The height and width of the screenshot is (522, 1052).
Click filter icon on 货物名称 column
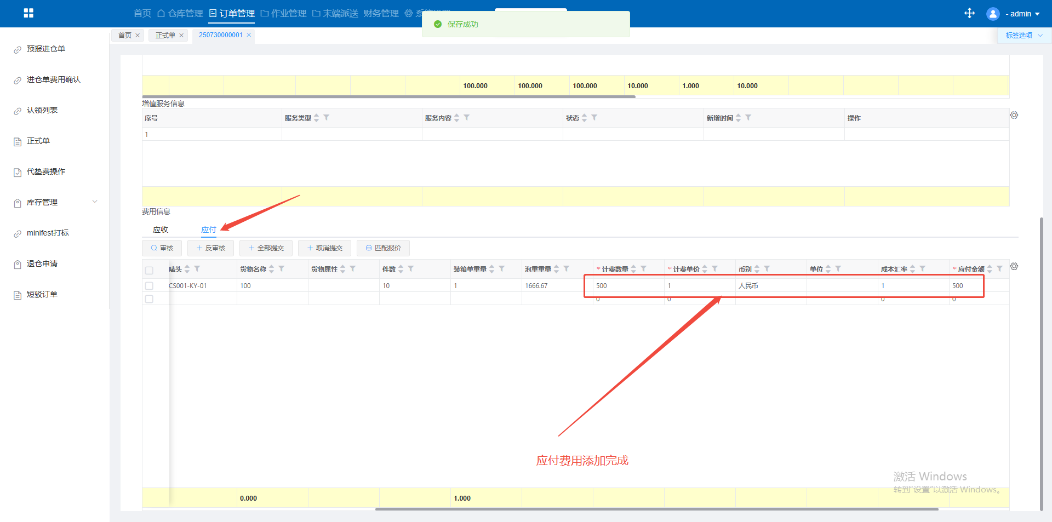[x=282, y=269]
